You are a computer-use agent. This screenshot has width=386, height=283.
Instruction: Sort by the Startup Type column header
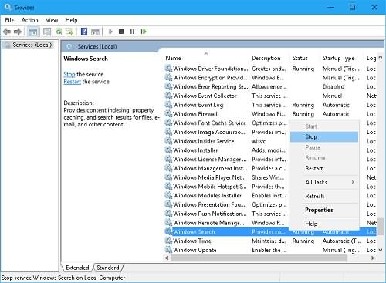click(342, 58)
